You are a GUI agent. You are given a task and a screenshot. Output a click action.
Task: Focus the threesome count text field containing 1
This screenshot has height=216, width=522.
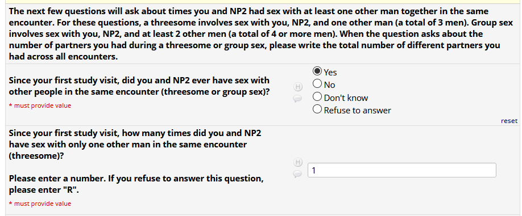(x=402, y=170)
